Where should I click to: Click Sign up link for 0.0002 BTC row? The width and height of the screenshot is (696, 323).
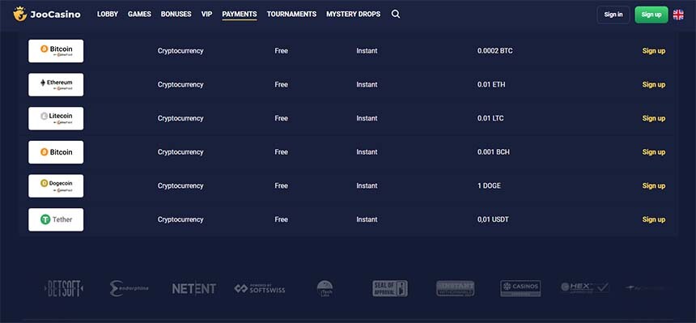click(x=654, y=51)
